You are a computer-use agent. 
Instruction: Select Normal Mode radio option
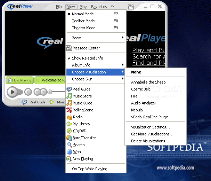click(96, 14)
